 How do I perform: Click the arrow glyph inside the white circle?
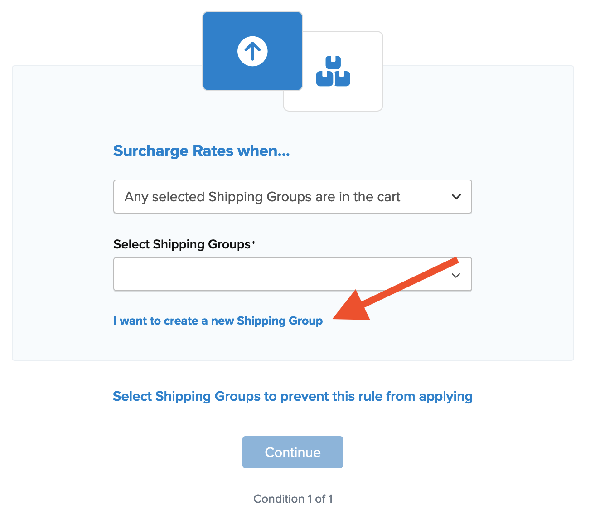[x=252, y=51]
